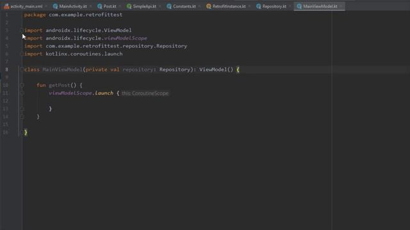Click the MainActivity.kt Kotlin file icon

point(55,6)
